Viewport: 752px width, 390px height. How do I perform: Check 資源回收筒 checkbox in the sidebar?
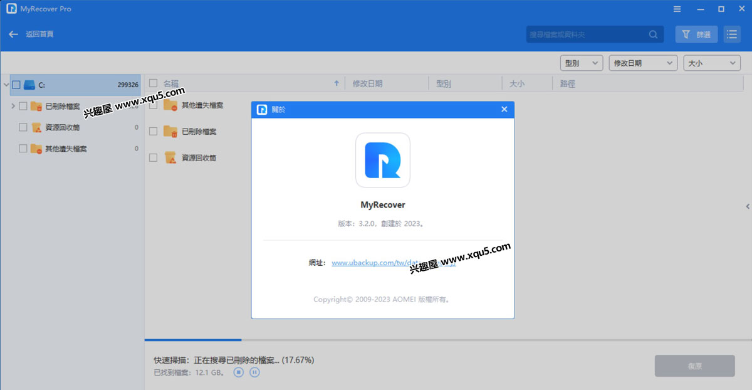point(23,127)
